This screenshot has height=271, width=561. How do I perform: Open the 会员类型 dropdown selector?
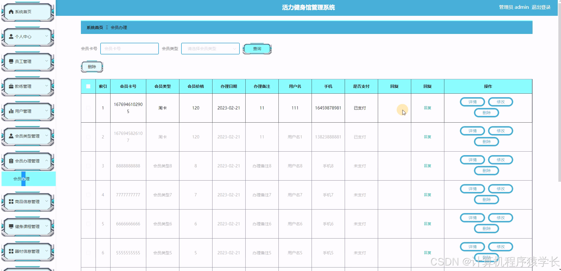(210, 49)
